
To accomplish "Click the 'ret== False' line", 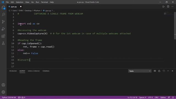I will (x=31, y=53).
